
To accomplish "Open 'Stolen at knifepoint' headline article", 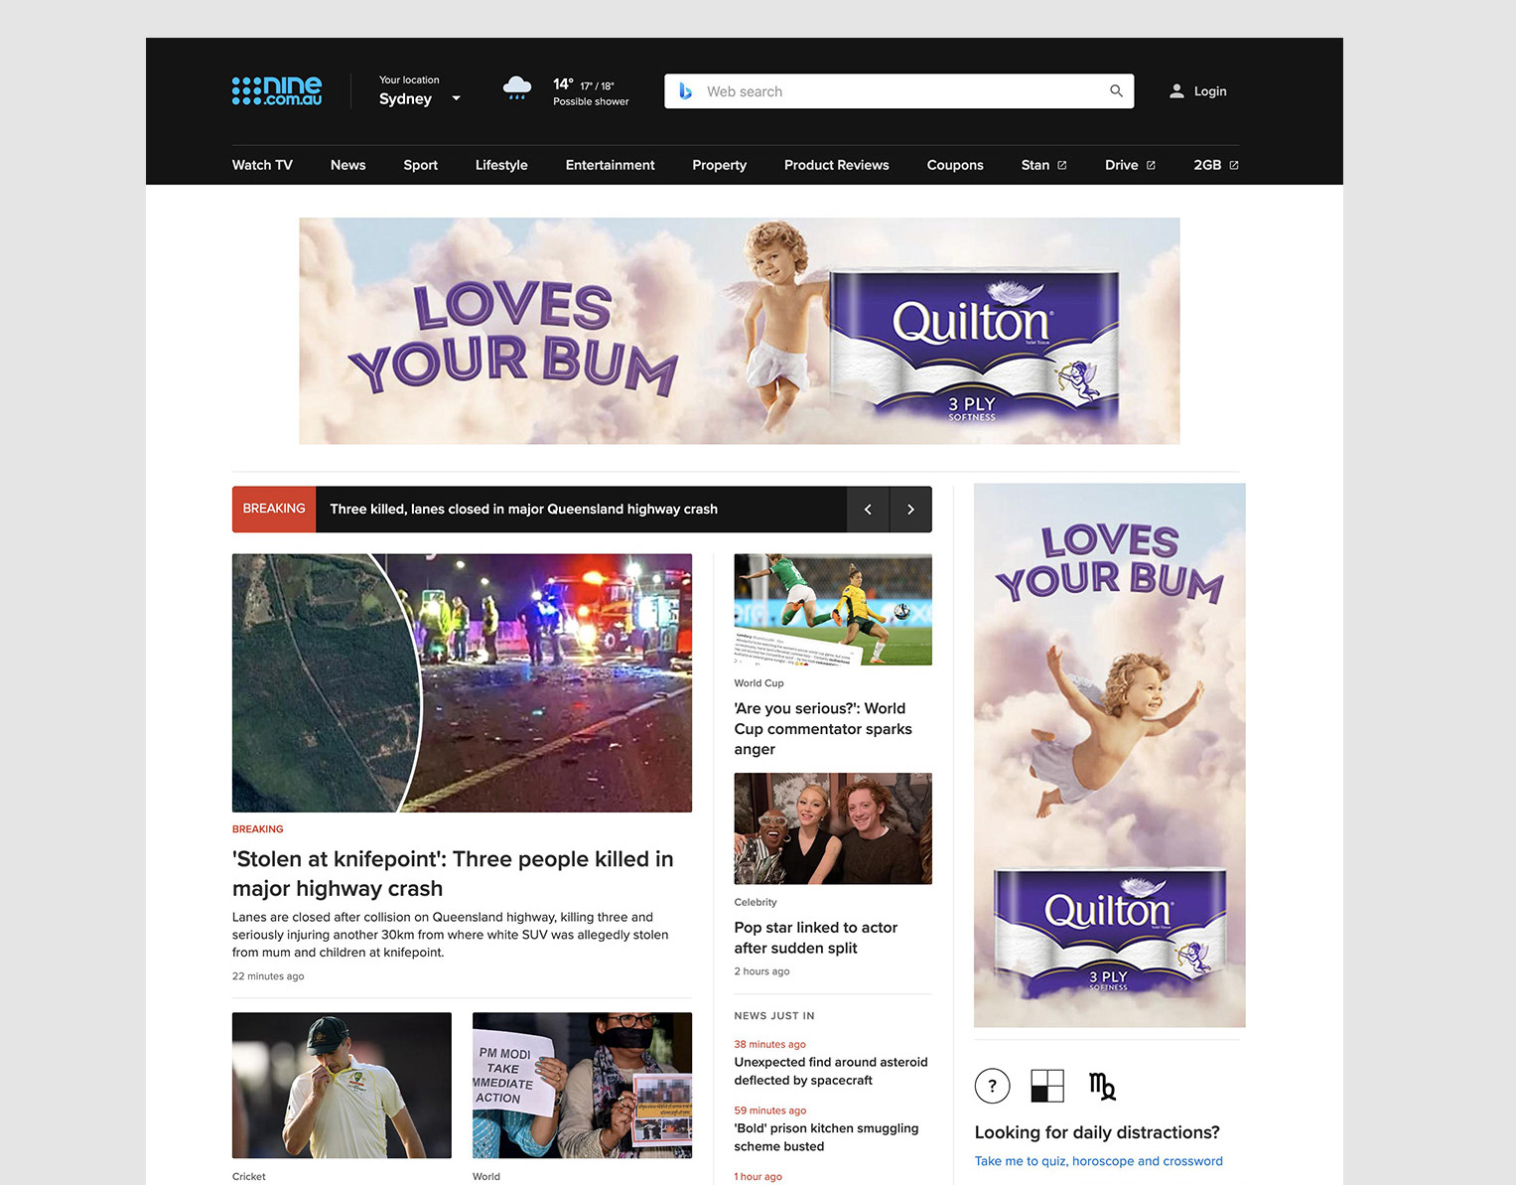I will point(453,873).
